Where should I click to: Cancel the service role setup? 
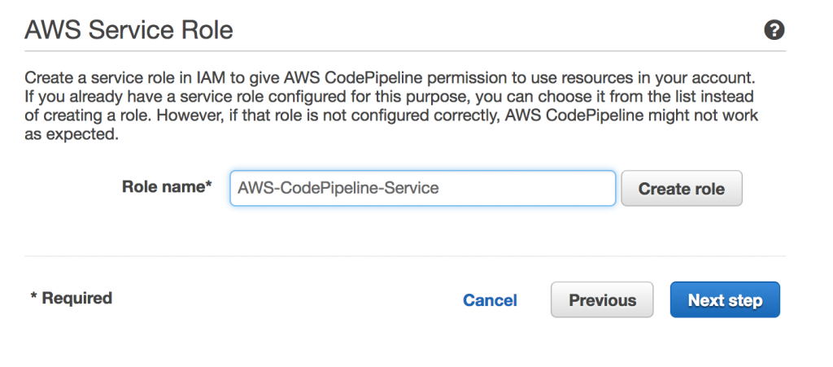(490, 300)
